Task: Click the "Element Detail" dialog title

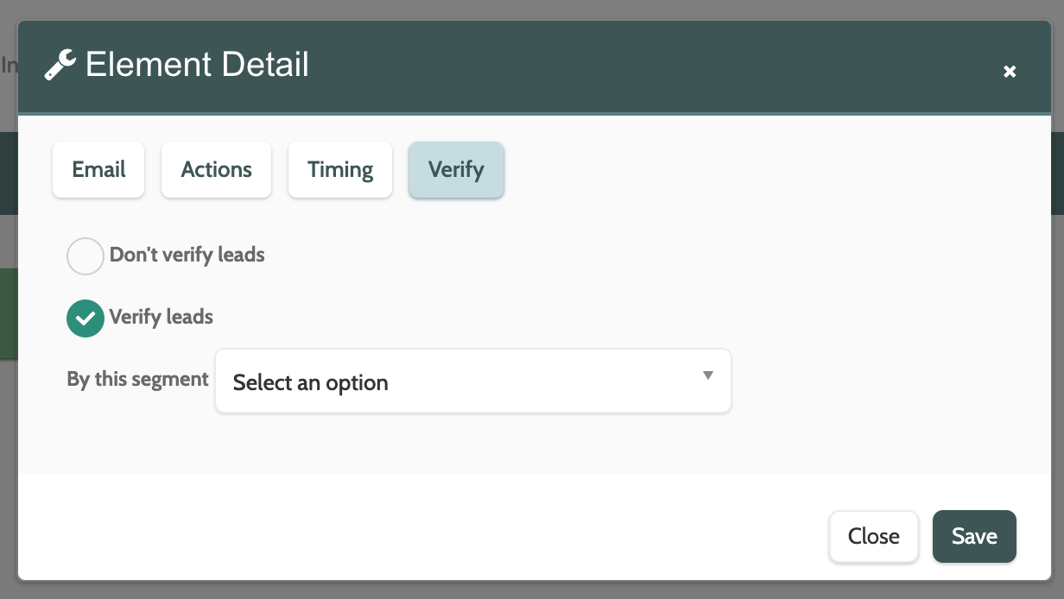Action: [197, 66]
